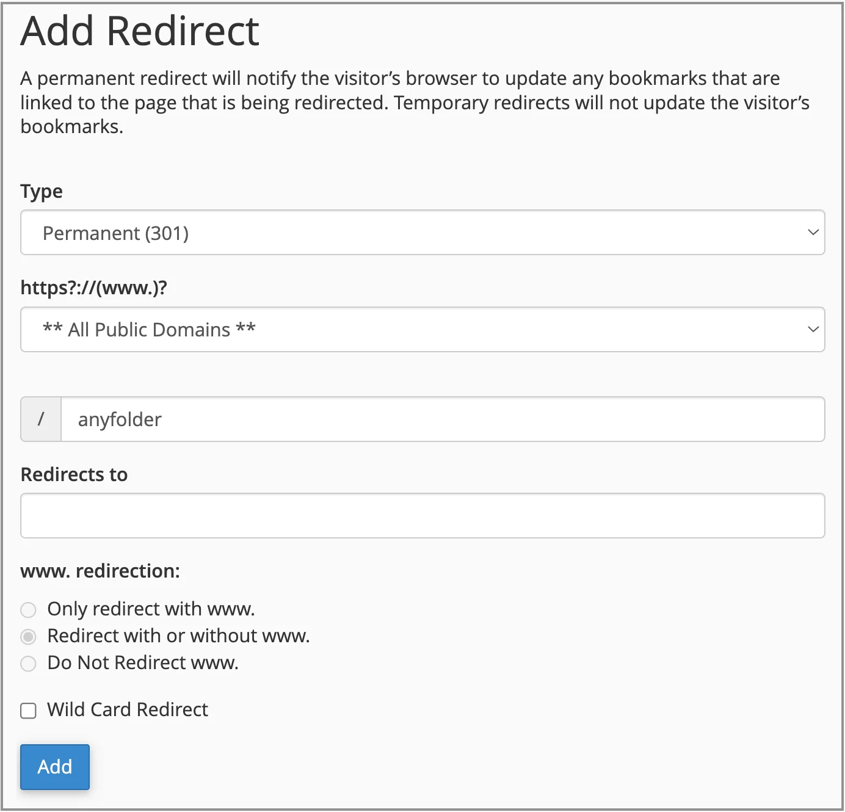Open the All Public Domains dropdown
The image size is (845, 812).
coord(422,330)
